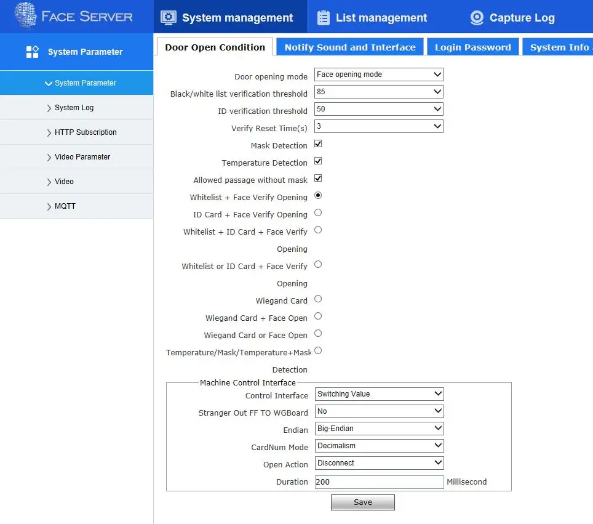Select HTTP Subscription in the sidebar

coord(76,132)
